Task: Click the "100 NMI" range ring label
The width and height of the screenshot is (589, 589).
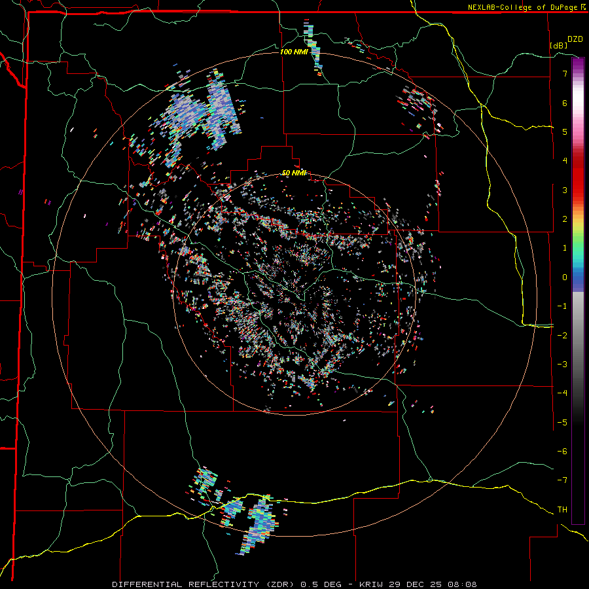Action: (294, 52)
